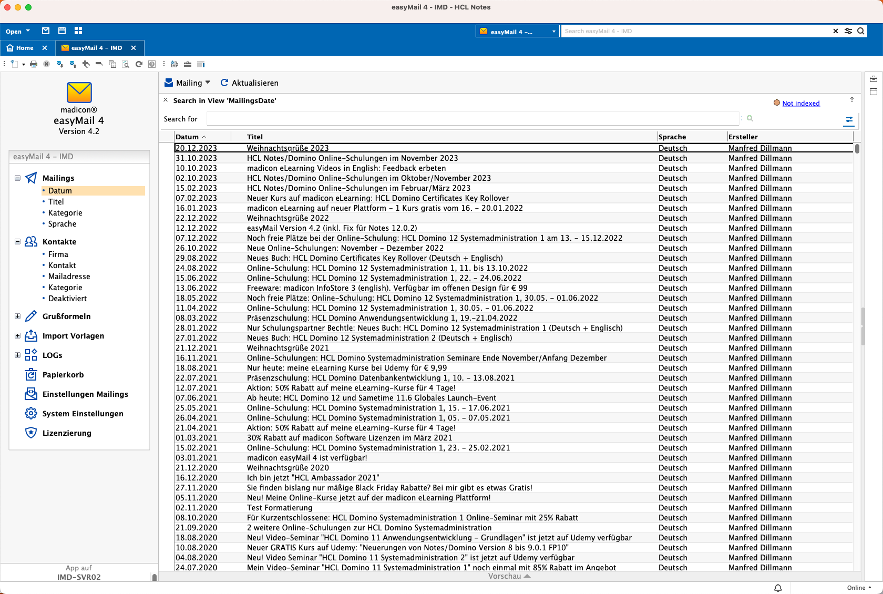Click the Help question mark toolbar icon
Viewport: 883px width, 594px height.
tap(152, 64)
